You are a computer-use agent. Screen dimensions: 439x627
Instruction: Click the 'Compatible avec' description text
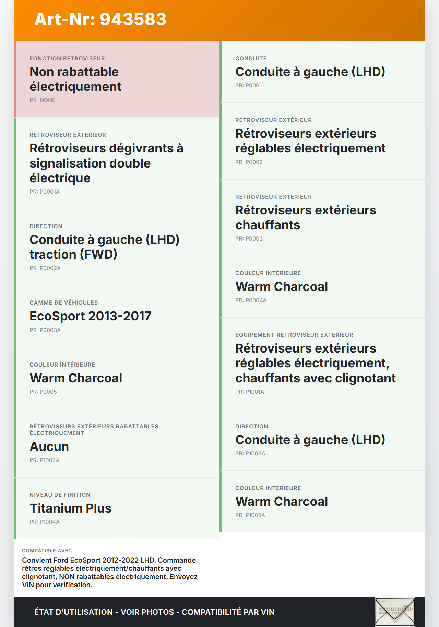coord(110,572)
